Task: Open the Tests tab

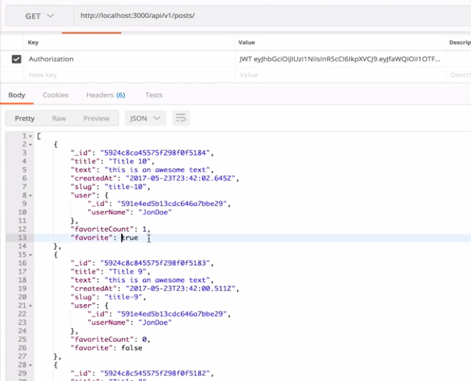Action: click(154, 95)
